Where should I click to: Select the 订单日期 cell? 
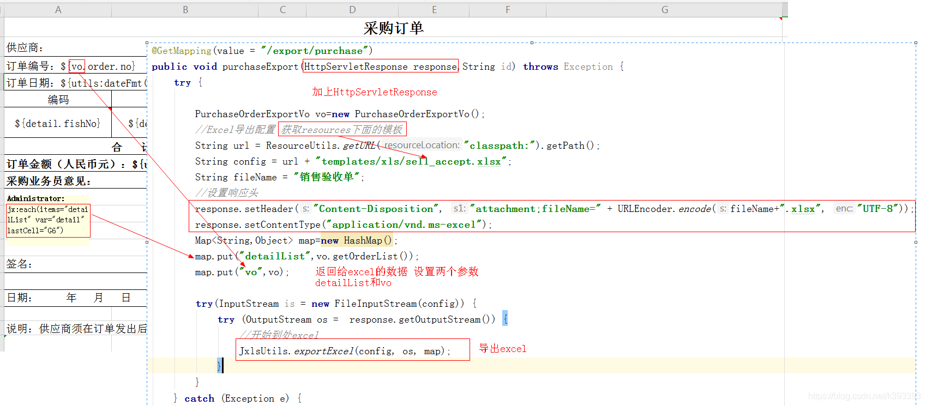pyautogui.click(x=76, y=83)
